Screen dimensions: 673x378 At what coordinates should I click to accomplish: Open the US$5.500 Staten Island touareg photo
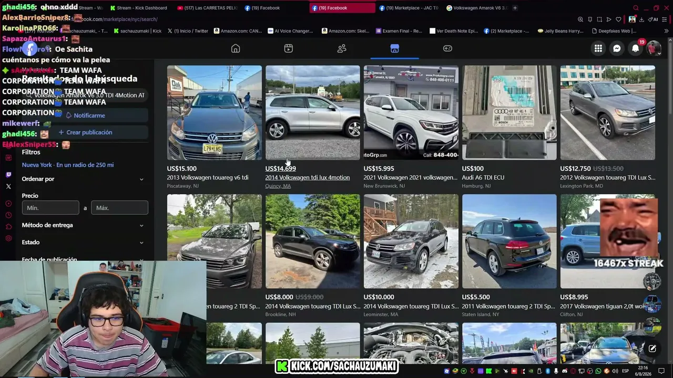[x=509, y=241]
